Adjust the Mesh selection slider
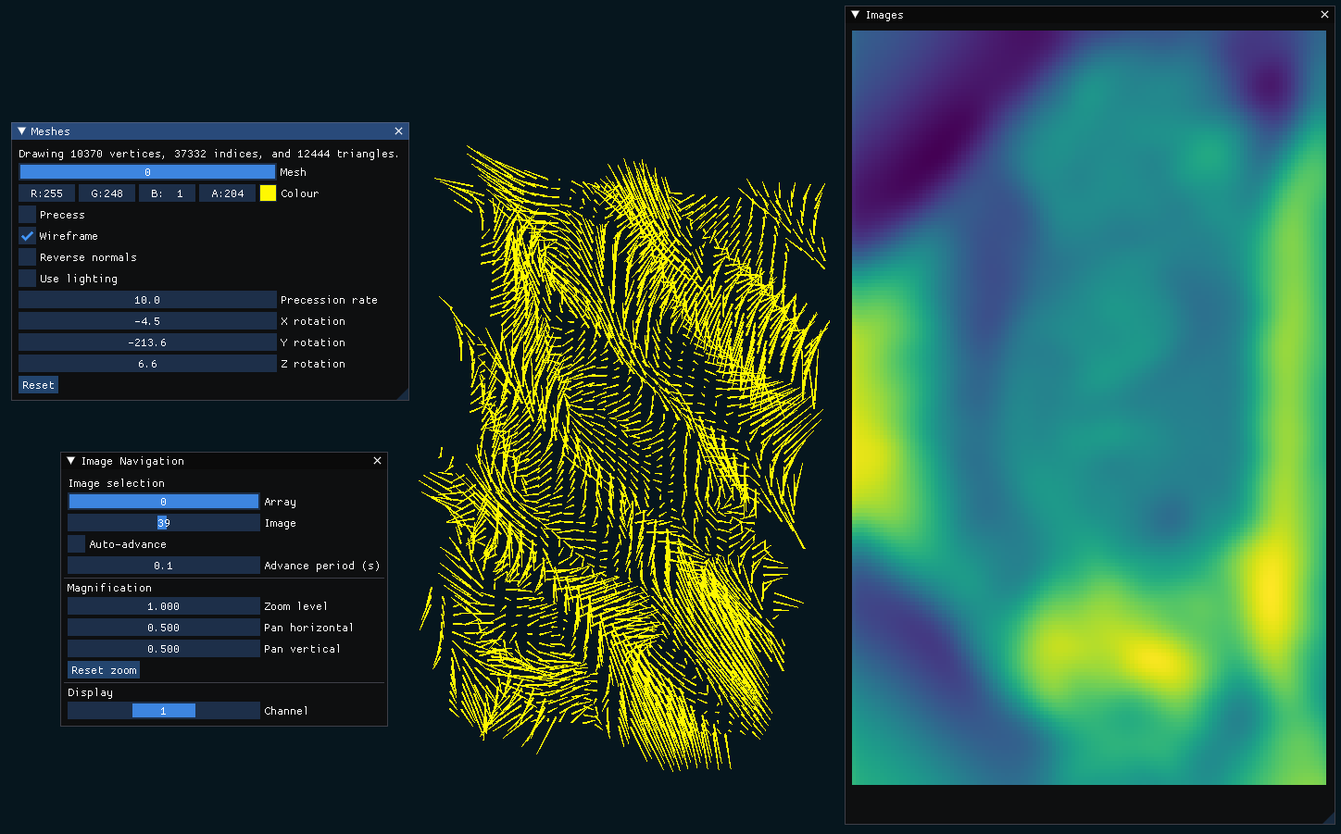Screen dimensions: 1341x834 click(x=146, y=171)
